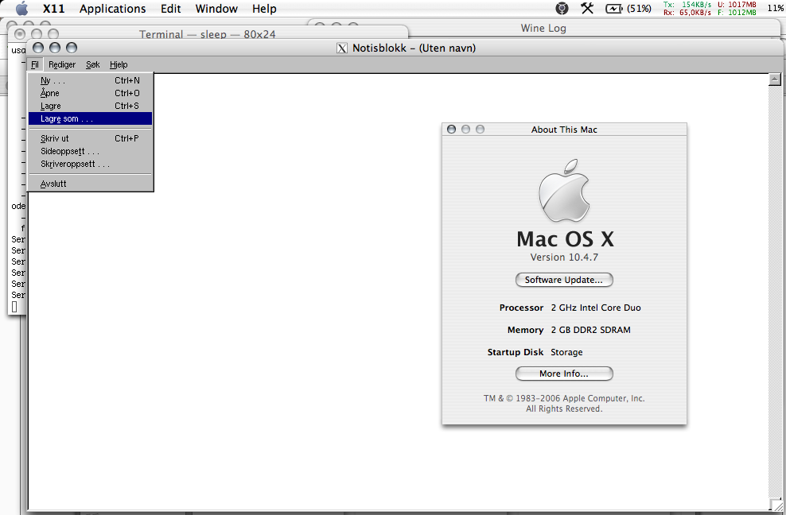Click the crossed tools status icon
Screen dimensions: 786x515
coord(587,9)
